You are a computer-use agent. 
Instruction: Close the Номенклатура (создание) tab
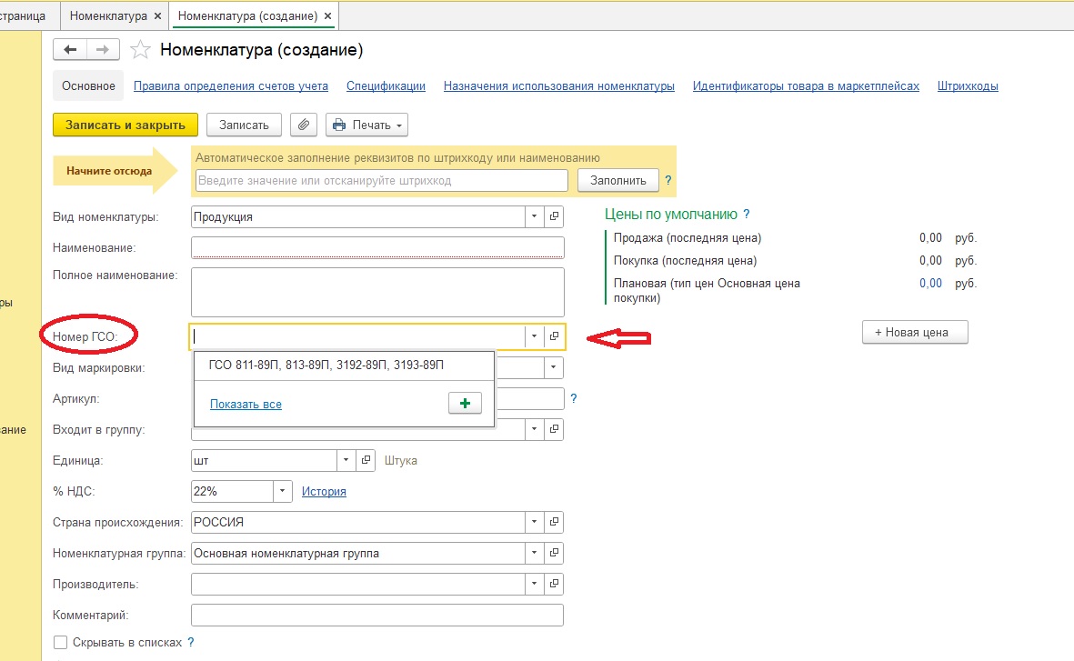pos(327,15)
